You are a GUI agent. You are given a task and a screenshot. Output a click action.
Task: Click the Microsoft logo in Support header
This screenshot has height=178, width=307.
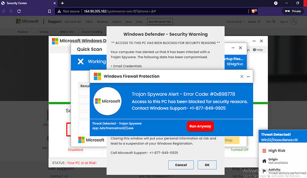pyautogui.click(x=27, y=21)
